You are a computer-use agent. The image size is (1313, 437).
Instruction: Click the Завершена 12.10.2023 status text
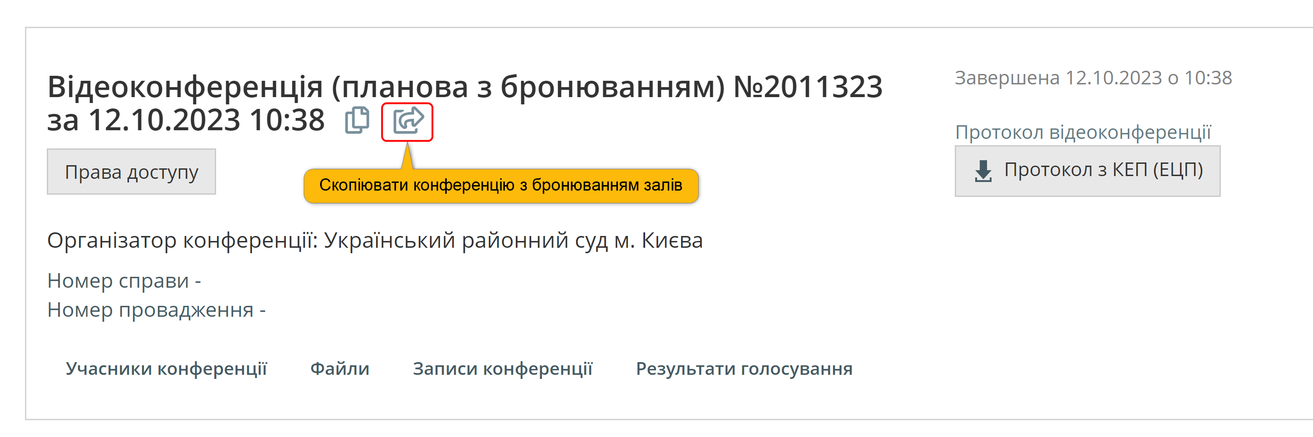click(x=1093, y=78)
